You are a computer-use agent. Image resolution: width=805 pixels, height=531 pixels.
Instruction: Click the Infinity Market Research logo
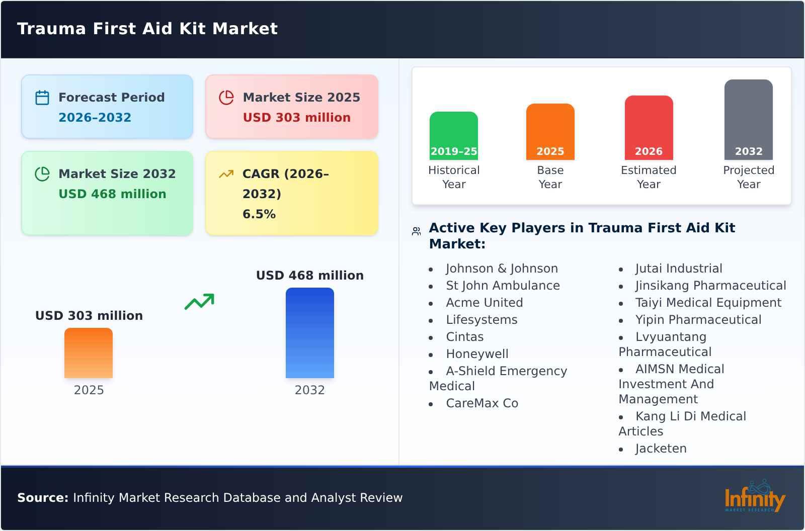755,496
